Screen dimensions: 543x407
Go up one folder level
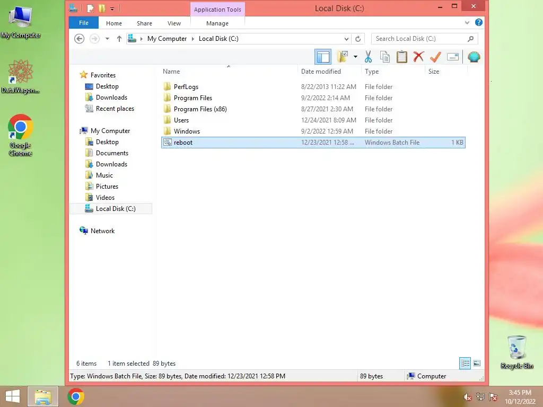tap(119, 38)
